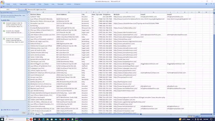Click the Insert Worksheet tab icon
The image size is (215, 121).
click(x=43, y=114)
